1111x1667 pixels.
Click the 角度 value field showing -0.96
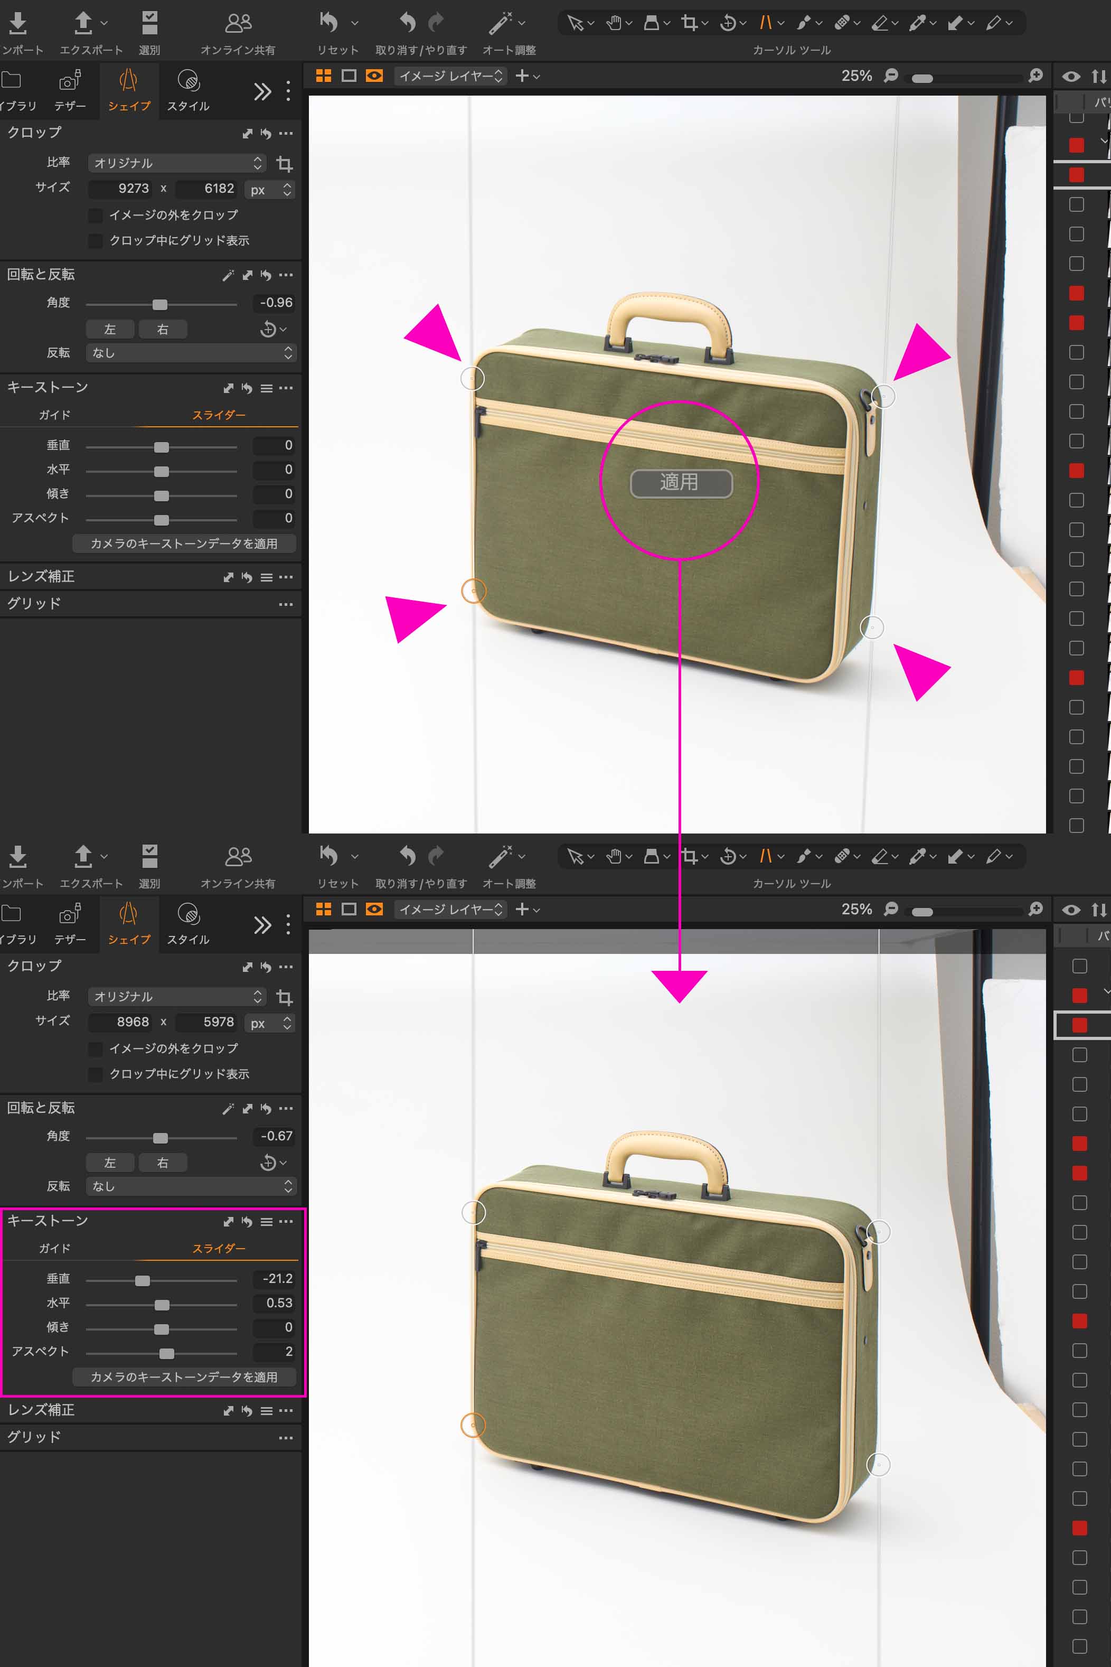click(x=276, y=303)
